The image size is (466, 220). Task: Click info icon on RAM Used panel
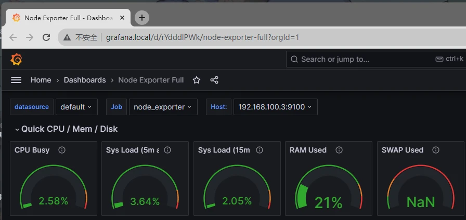339,150
